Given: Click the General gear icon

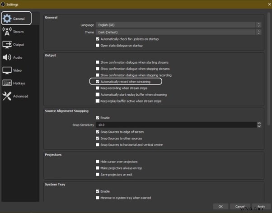Looking at the screenshot, I should 8,19.
